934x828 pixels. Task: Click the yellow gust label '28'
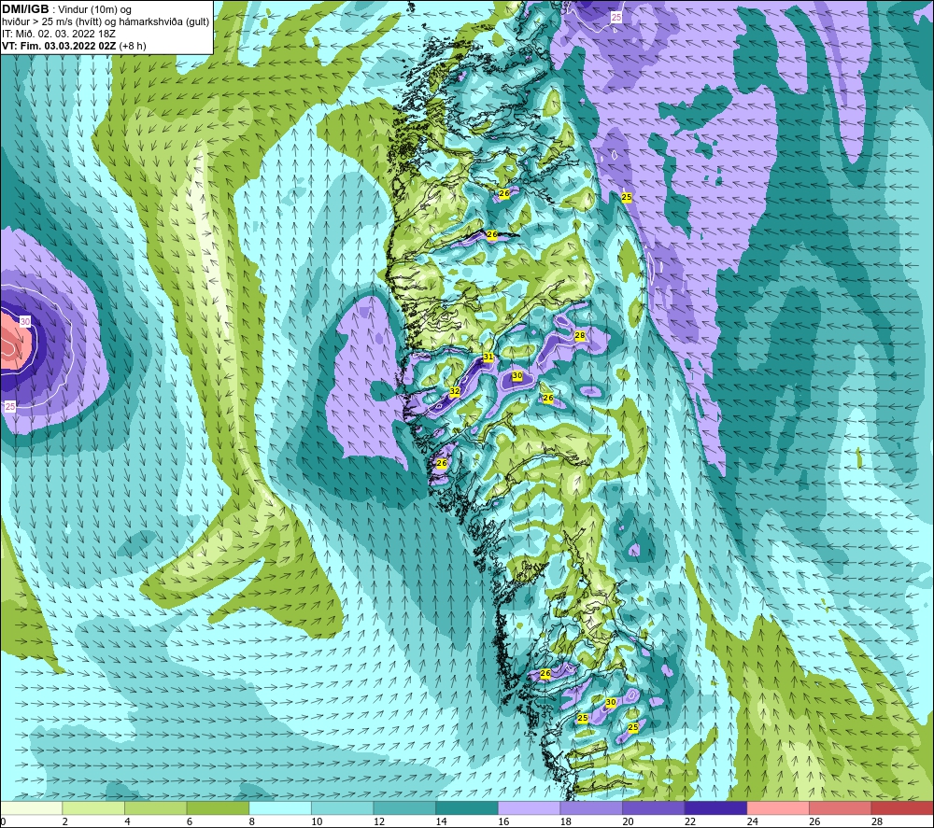(580, 336)
